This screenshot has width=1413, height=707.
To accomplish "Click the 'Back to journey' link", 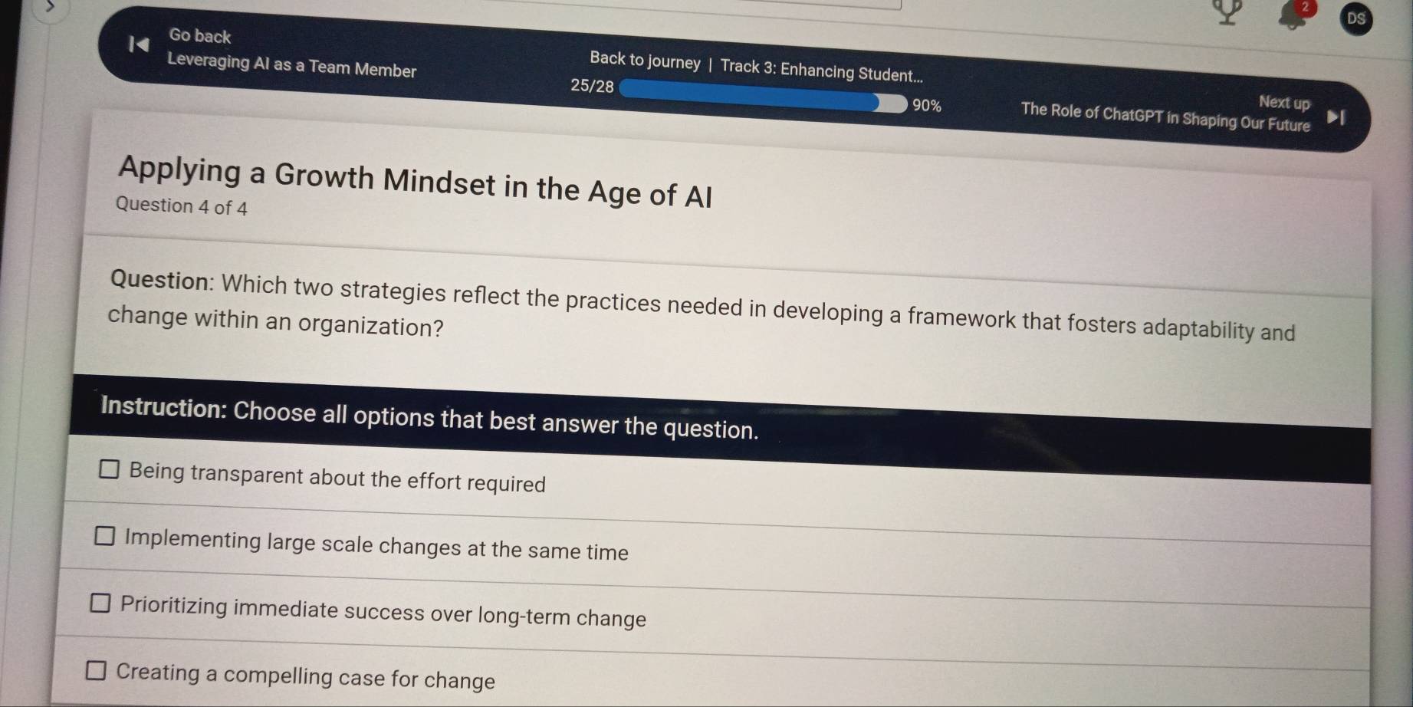I will tap(642, 62).
